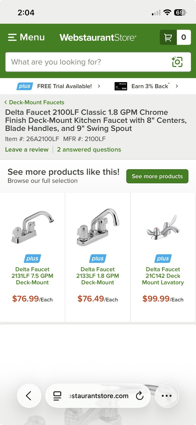Open the hamburger Menu icon

(12, 37)
